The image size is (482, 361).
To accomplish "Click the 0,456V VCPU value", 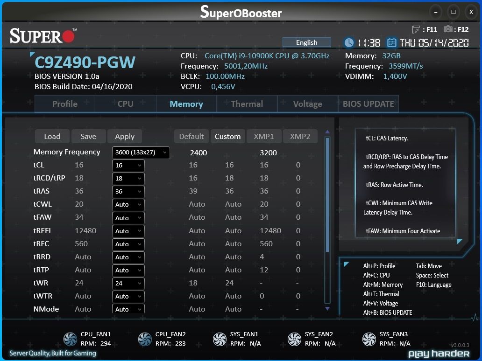I will click(223, 87).
